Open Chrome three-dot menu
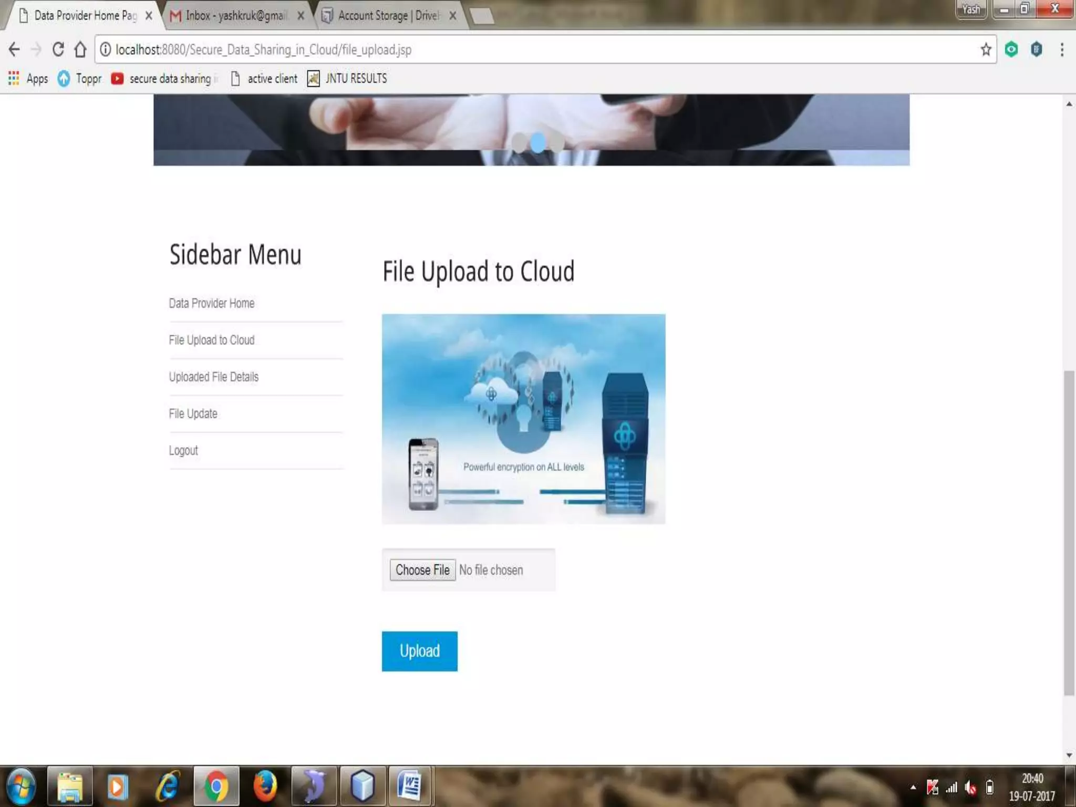Image resolution: width=1076 pixels, height=807 pixels. pos(1062,49)
